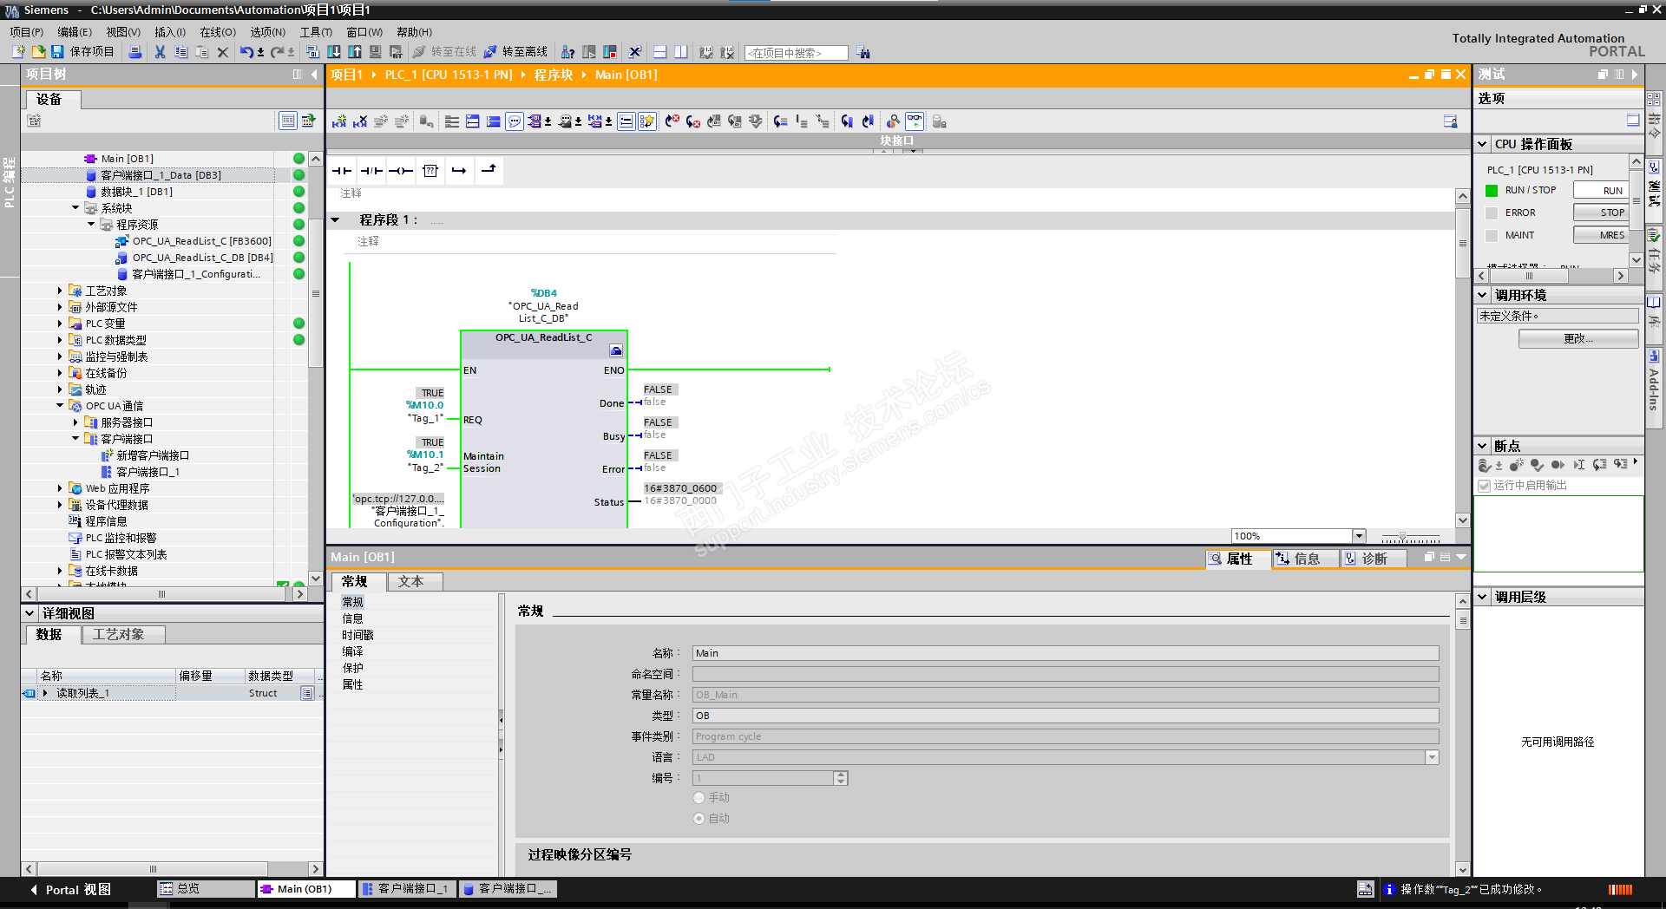Close the ladder branch

pyautogui.click(x=489, y=171)
